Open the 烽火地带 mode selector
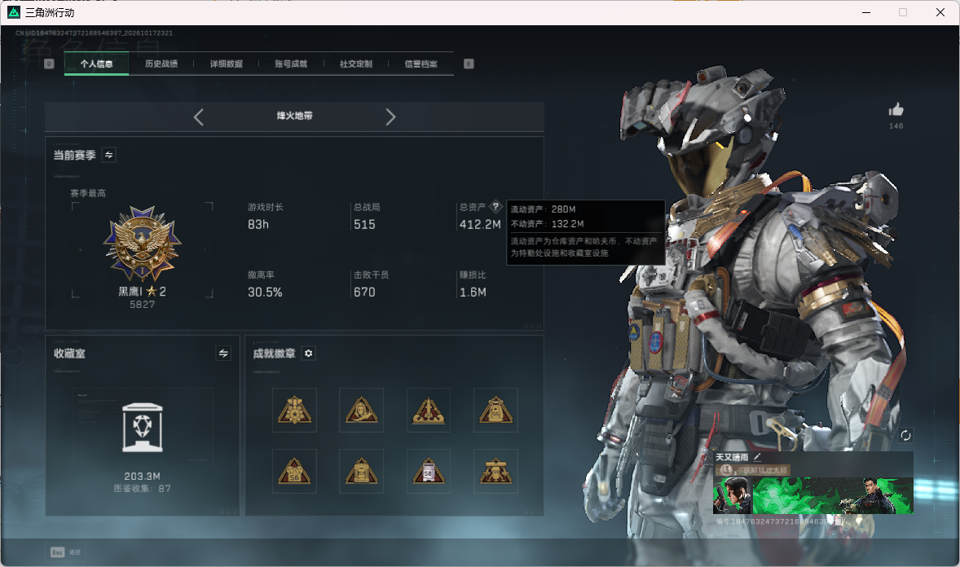 click(294, 116)
